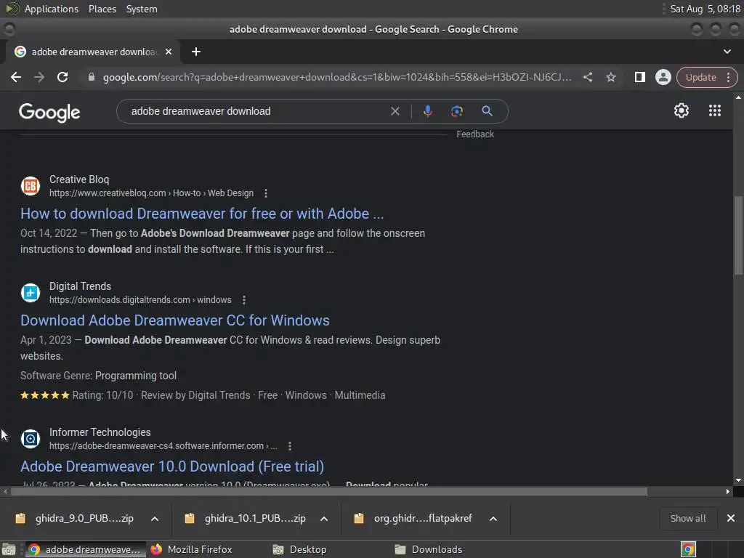Go back to the previous page
Image resolution: width=744 pixels, height=558 pixels.
(16, 77)
